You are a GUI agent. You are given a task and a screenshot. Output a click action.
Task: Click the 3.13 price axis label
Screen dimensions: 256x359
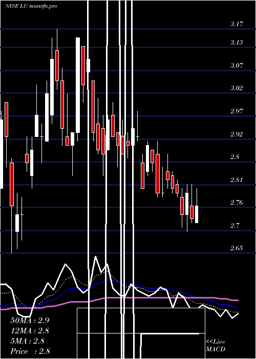pyautogui.click(x=237, y=43)
